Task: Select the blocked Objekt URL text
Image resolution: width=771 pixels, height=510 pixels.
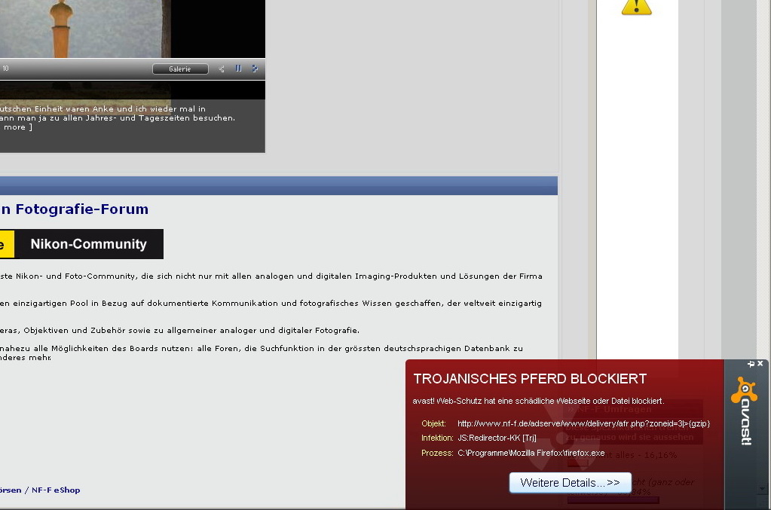Action: click(x=583, y=423)
